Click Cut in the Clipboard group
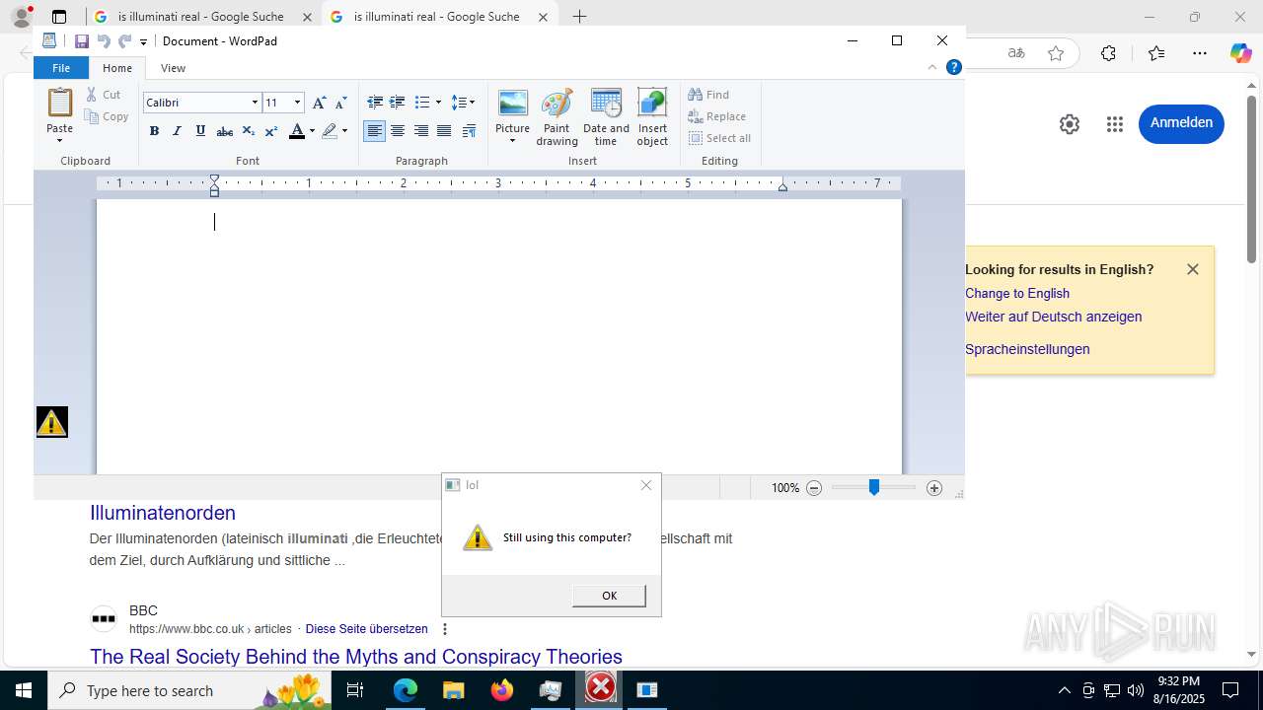Screen dimensions: 1263x710 (104, 95)
